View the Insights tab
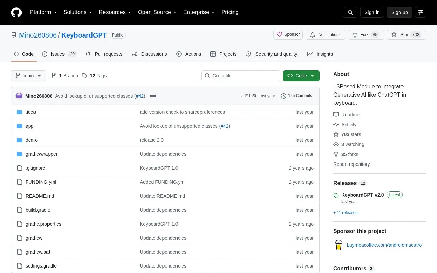The height and width of the screenshot is (273, 437). pyautogui.click(x=320, y=54)
